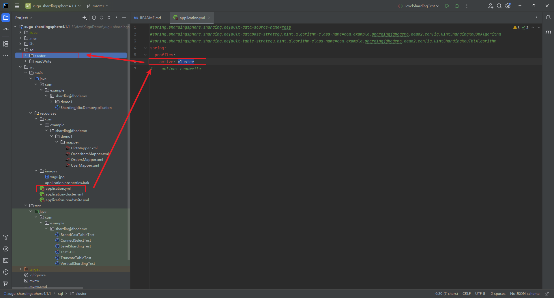
Task: Select opened file locator target icon
Action: (x=94, y=18)
